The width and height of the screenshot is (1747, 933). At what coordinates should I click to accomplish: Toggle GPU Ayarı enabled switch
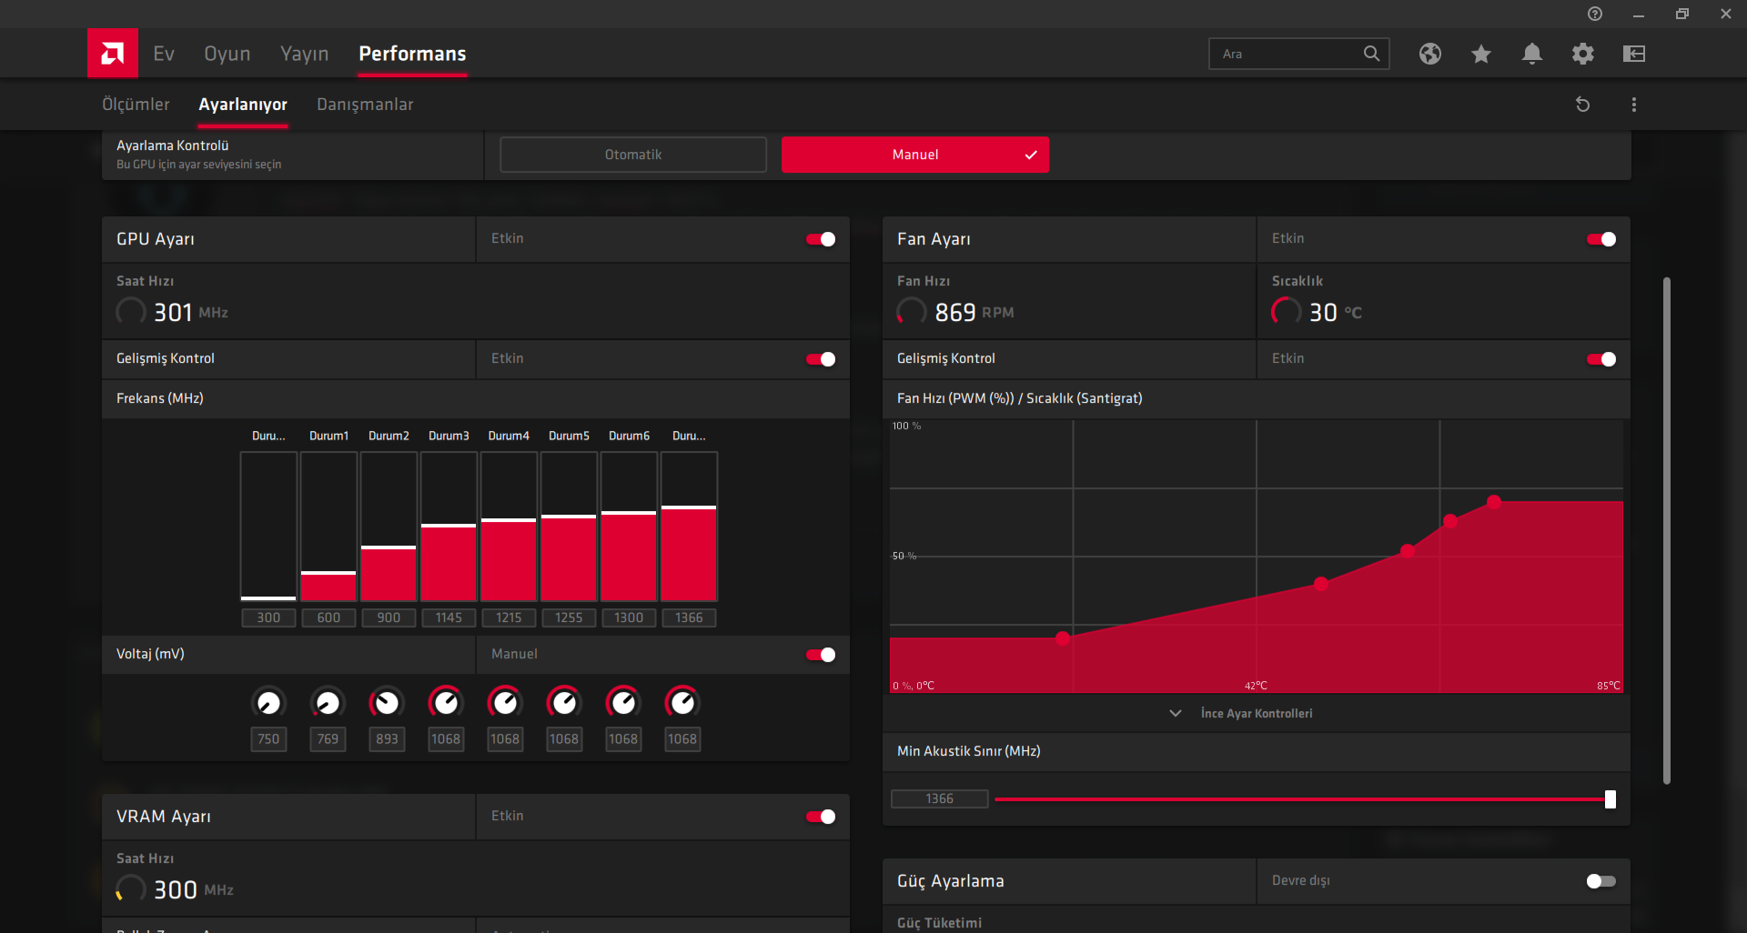(821, 239)
